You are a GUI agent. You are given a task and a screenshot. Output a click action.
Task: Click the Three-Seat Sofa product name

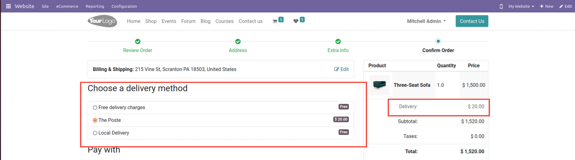[412, 85]
